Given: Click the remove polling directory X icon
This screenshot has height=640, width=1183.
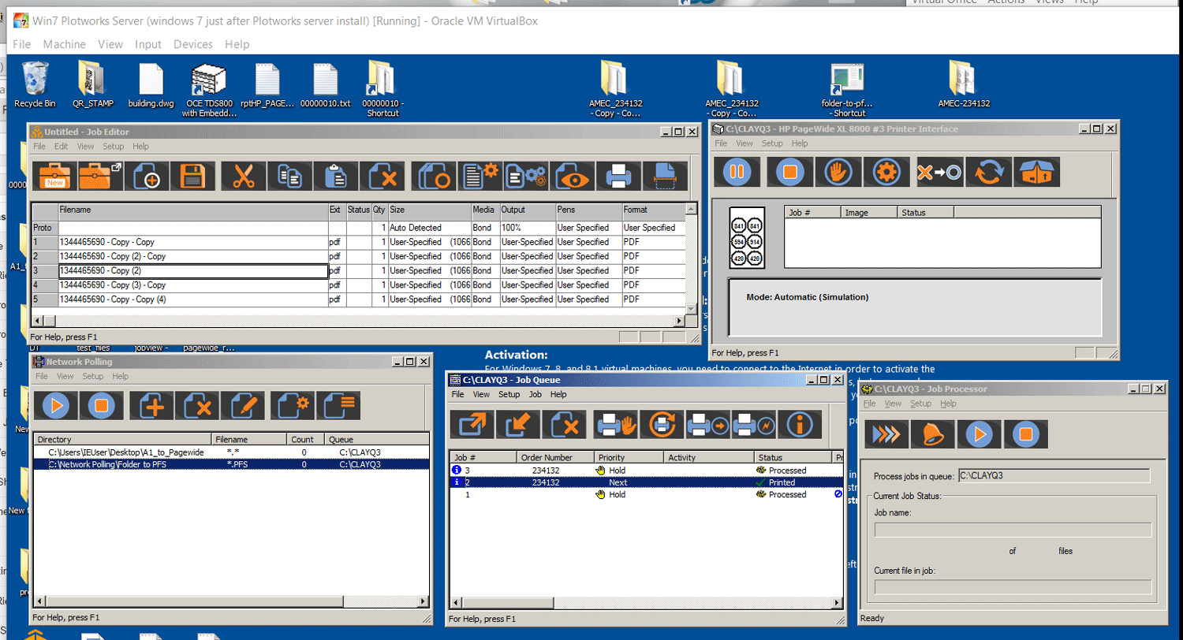Looking at the screenshot, I should point(197,406).
